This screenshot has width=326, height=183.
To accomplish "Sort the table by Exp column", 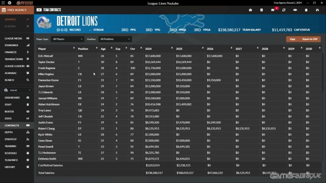I will pyautogui.click(x=121, y=49).
